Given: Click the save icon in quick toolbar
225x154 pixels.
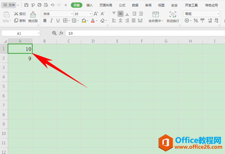Looking at the screenshot, I should 26,5.
